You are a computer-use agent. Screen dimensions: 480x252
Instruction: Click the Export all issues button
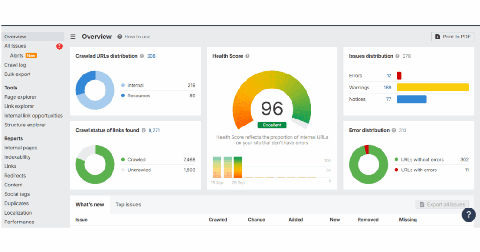[442, 204]
